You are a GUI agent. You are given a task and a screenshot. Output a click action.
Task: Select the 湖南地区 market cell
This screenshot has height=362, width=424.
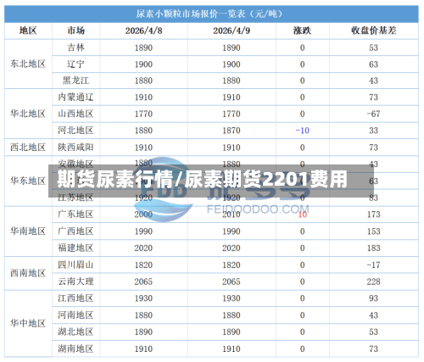coord(75,348)
